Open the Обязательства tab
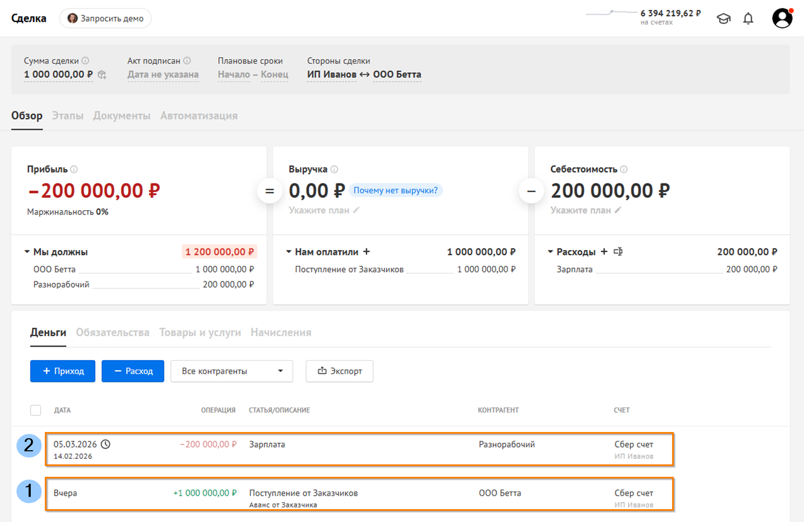Viewport: 804px width, 522px height. coord(112,333)
